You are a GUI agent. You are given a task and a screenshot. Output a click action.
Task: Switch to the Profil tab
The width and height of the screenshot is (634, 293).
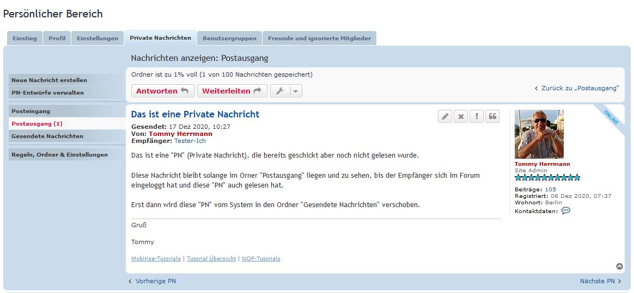pos(57,39)
